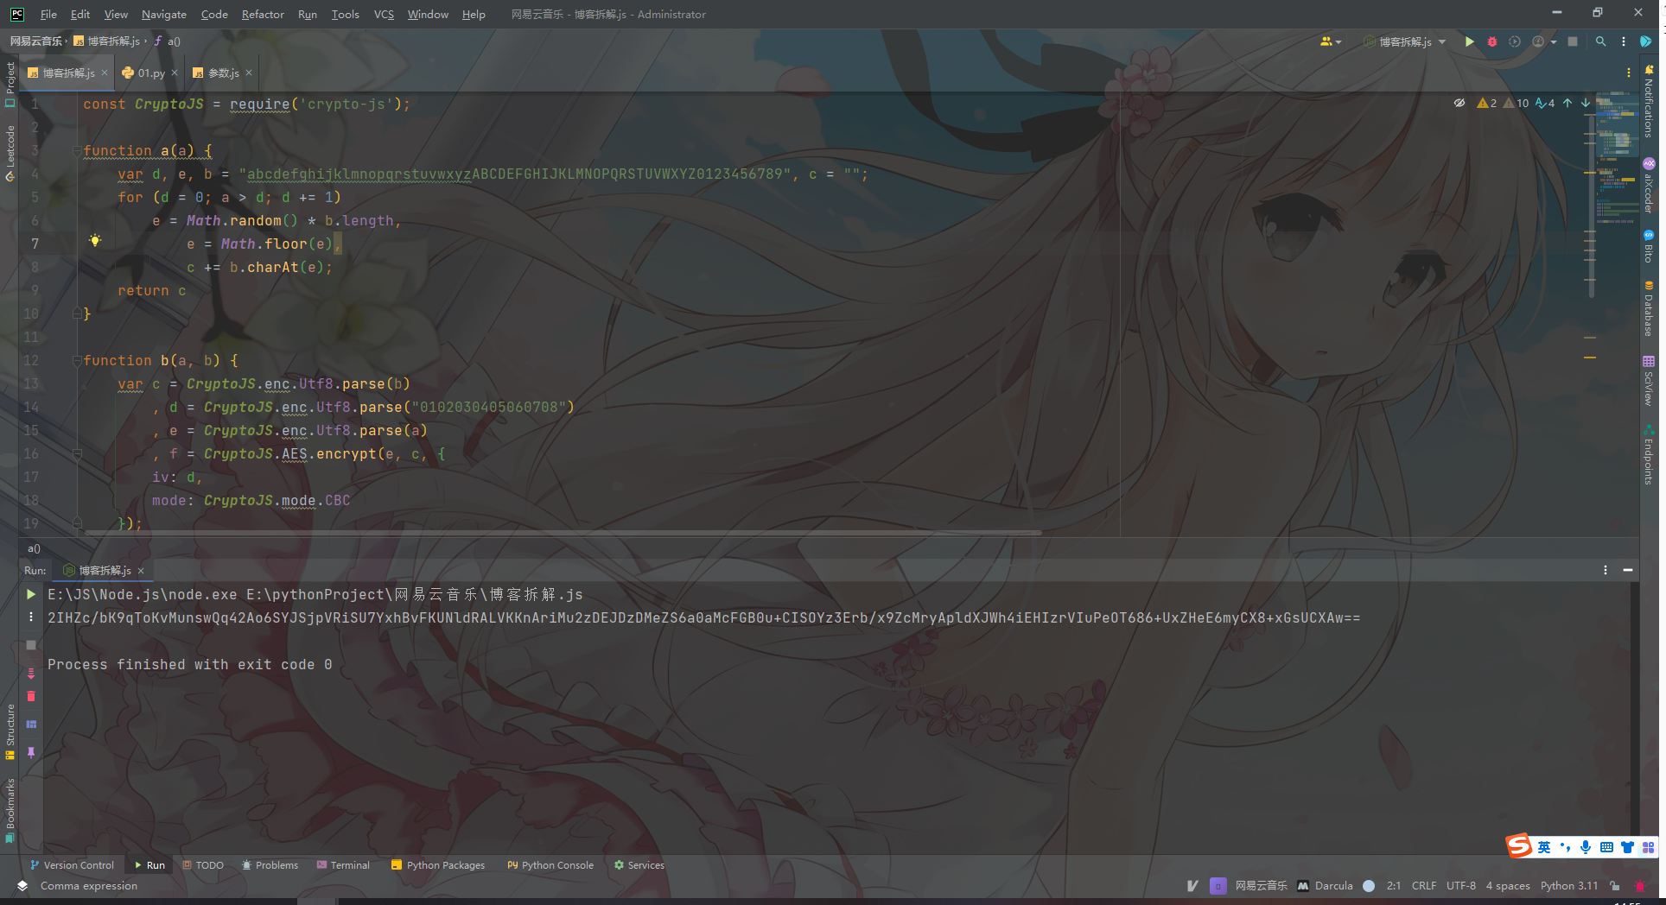Go to next highlighted error arrow

[1586, 103]
